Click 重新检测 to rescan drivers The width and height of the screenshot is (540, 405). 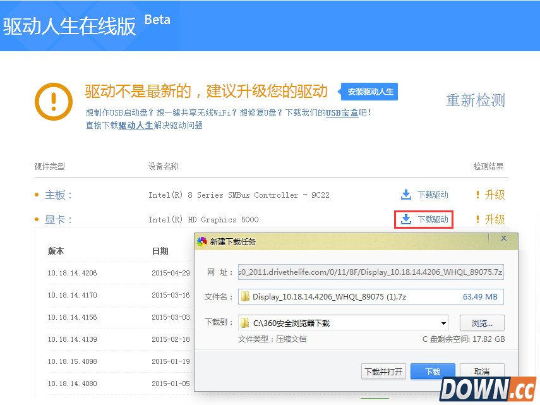[475, 100]
